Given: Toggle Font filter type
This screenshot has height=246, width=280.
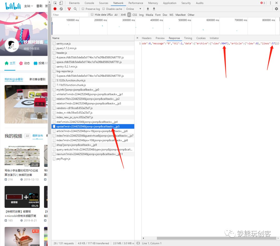Looking at the screenshot, I should tap(158, 15).
